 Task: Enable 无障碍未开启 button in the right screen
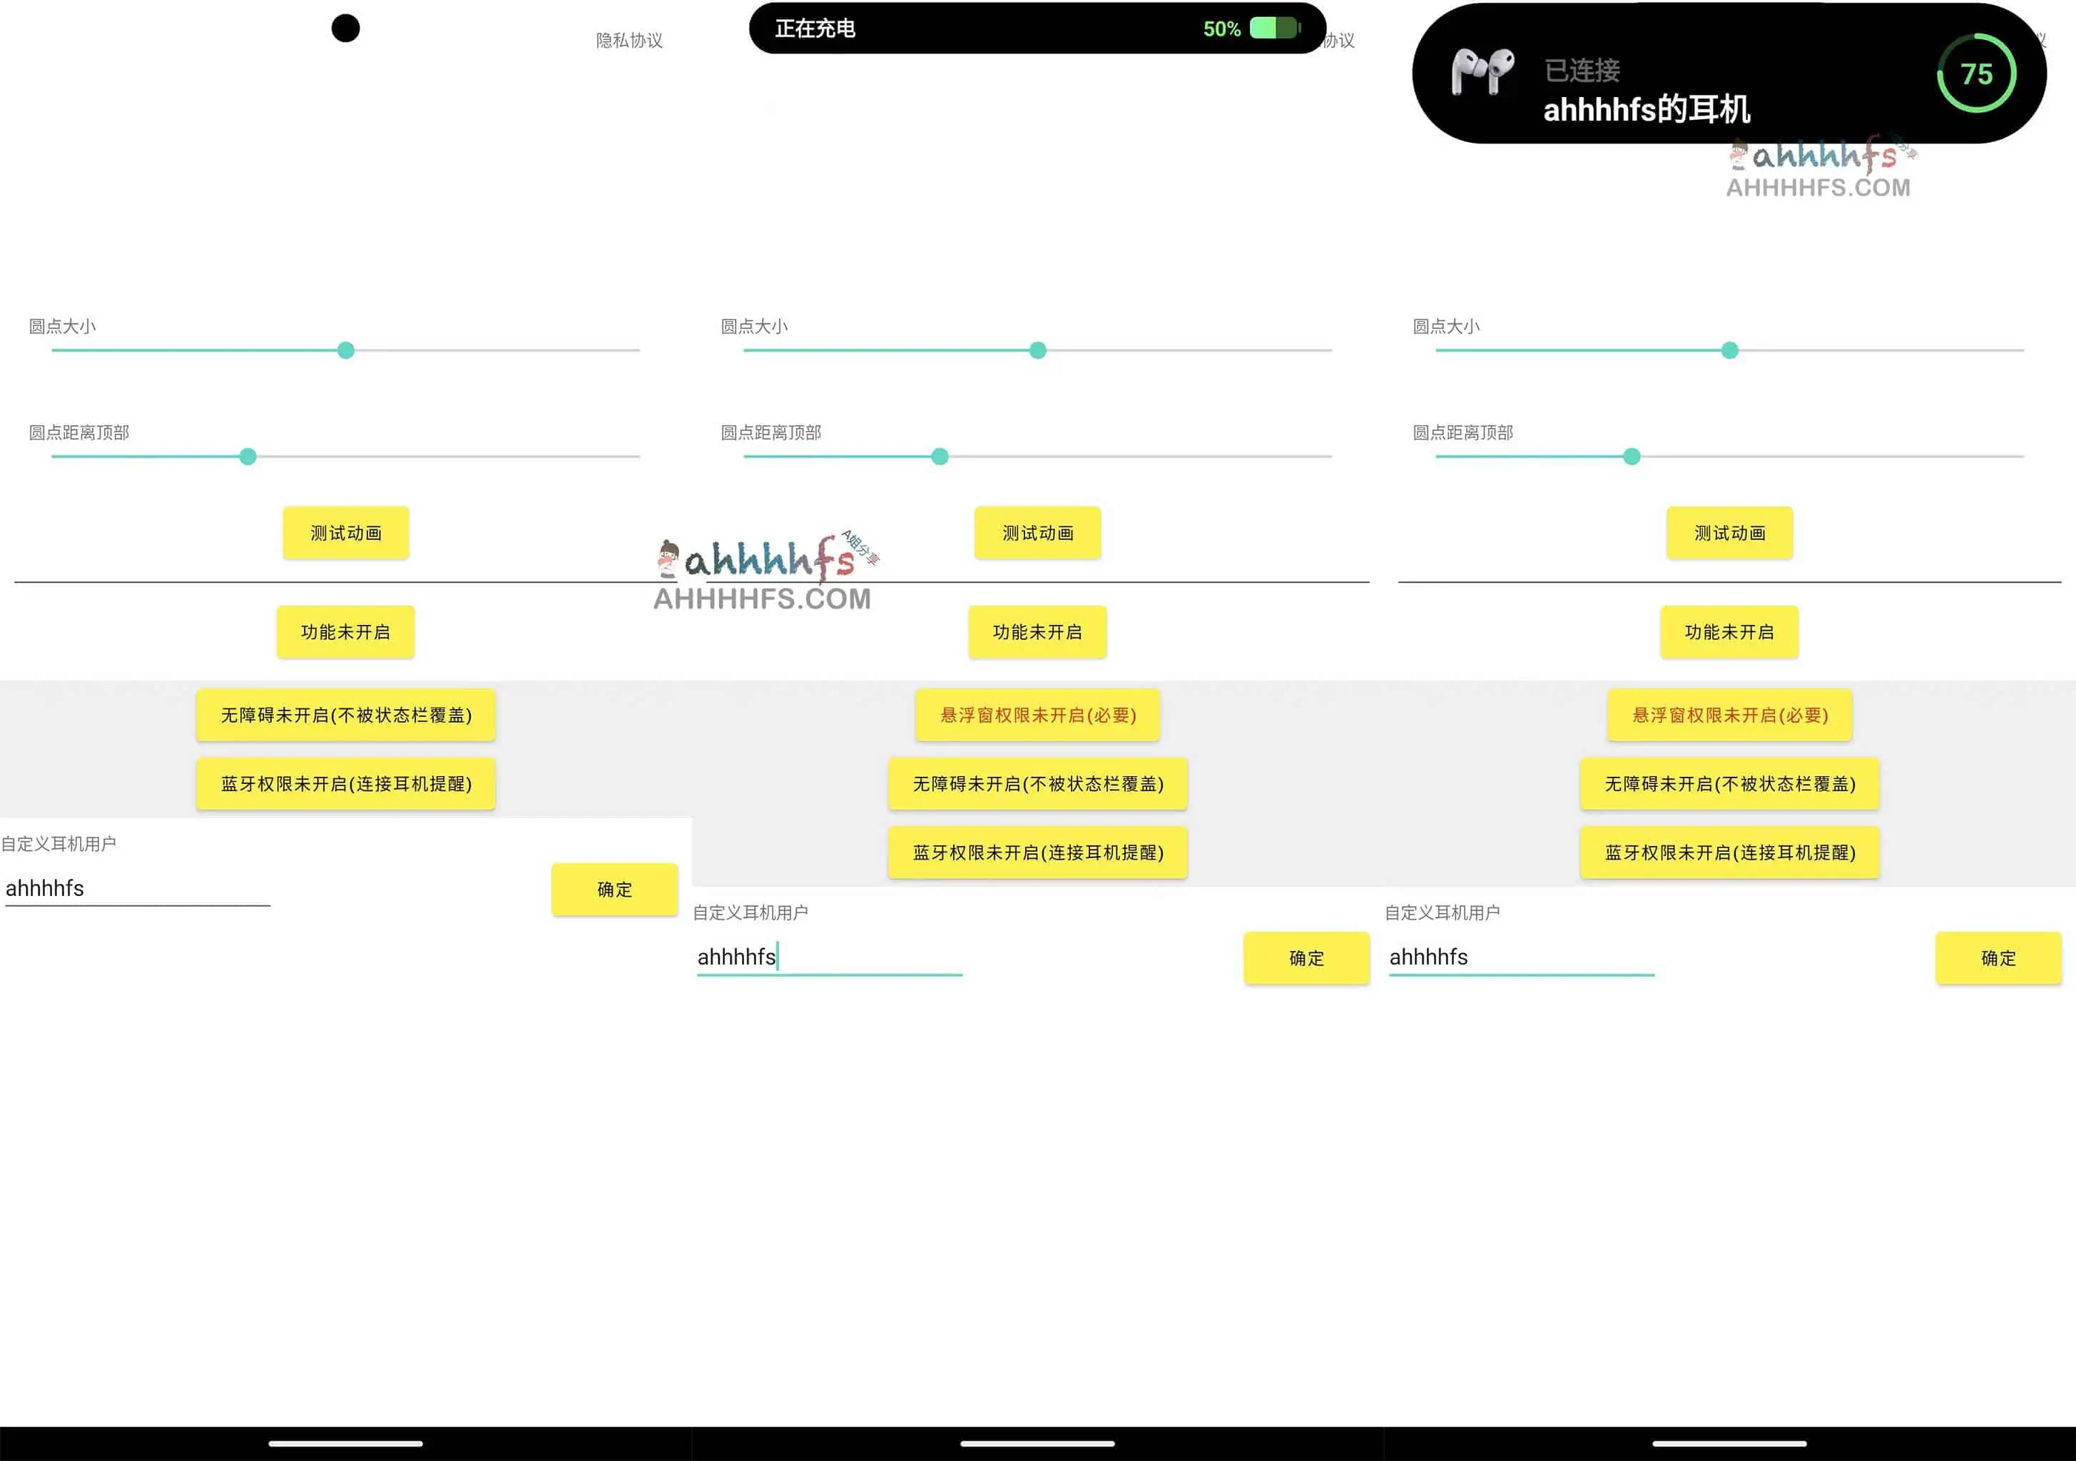pyautogui.click(x=1729, y=784)
